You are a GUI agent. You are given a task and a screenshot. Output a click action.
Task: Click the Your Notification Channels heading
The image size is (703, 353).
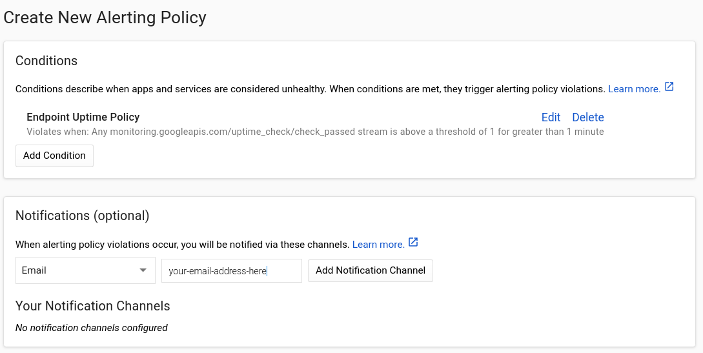(x=92, y=306)
